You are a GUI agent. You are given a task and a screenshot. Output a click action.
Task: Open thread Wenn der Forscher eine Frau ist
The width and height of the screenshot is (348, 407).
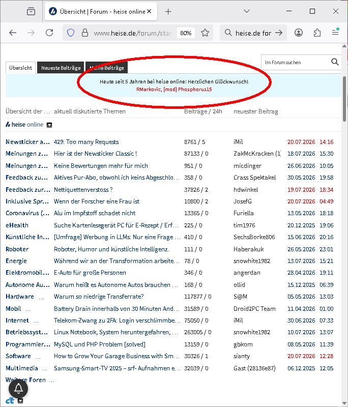97,201
